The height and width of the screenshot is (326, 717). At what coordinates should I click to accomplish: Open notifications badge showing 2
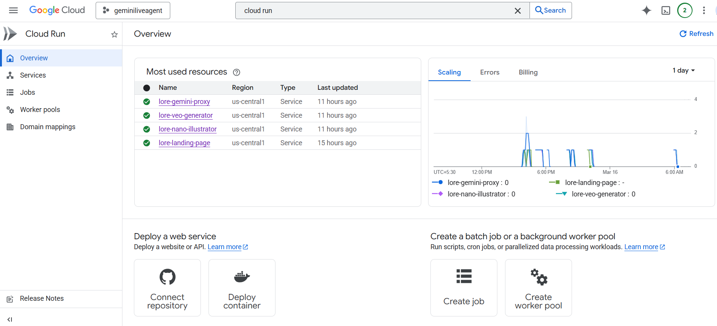[x=685, y=10]
